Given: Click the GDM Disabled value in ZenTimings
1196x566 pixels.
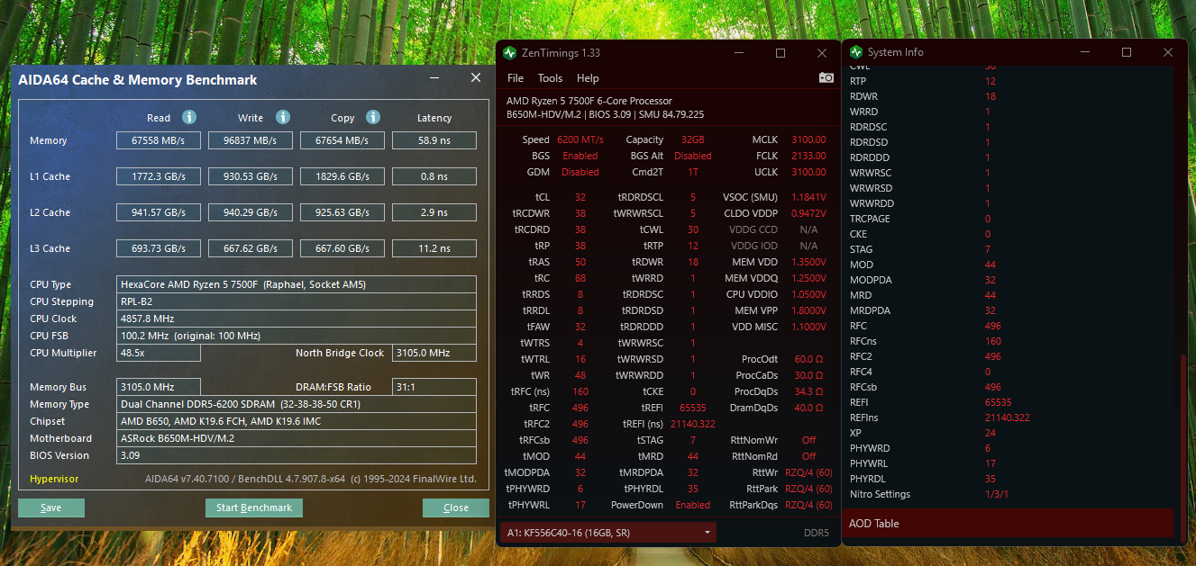Looking at the screenshot, I should (x=580, y=172).
